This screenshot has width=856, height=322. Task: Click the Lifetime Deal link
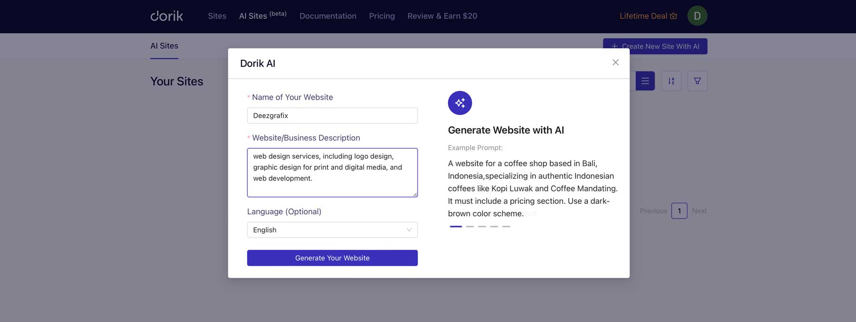pyautogui.click(x=648, y=16)
